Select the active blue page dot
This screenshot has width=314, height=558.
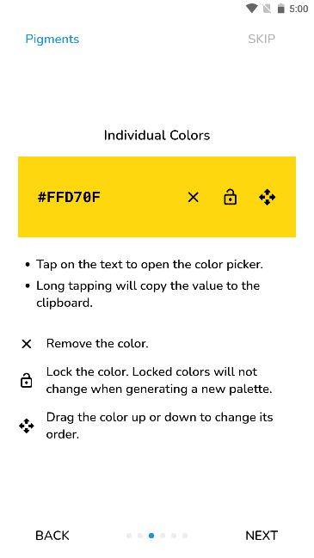click(x=151, y=536)
